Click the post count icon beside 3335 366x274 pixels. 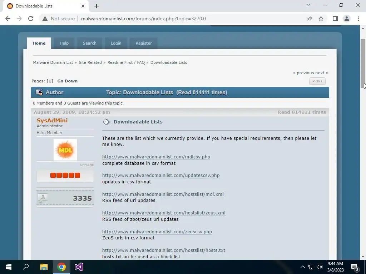coord(43,198)
